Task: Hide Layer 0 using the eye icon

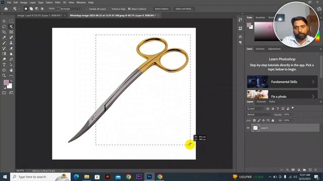Action: (x=248, y=128)
